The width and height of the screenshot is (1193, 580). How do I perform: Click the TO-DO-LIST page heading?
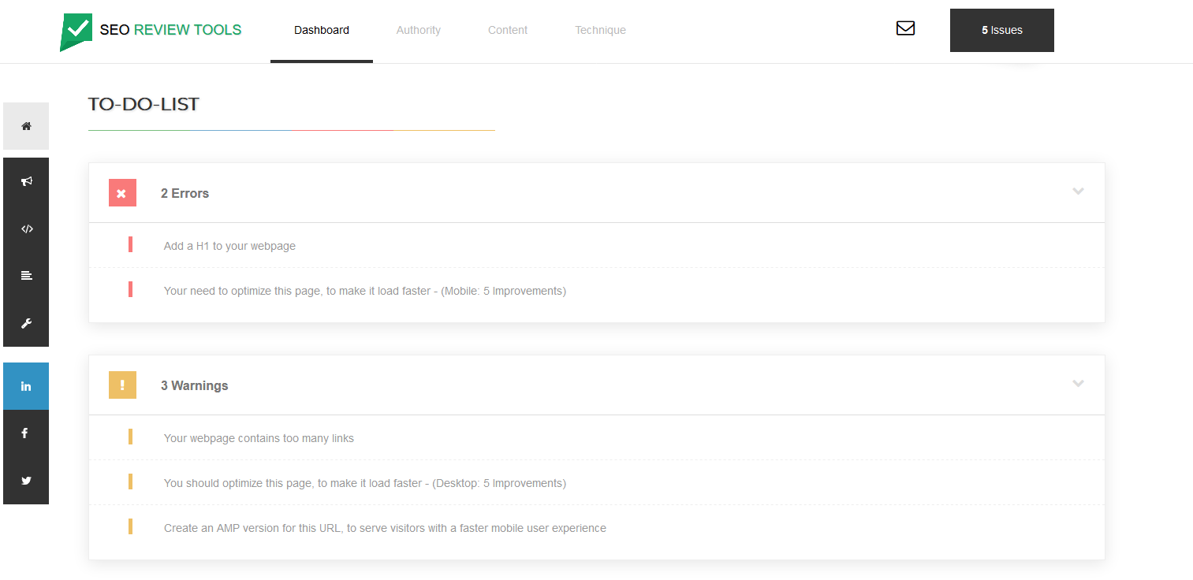[144, 104]
